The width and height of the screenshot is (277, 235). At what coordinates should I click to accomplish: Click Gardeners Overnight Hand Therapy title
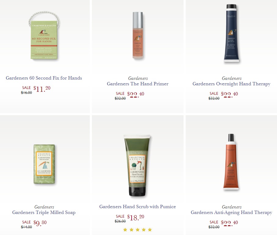click(x=231, y=84)
